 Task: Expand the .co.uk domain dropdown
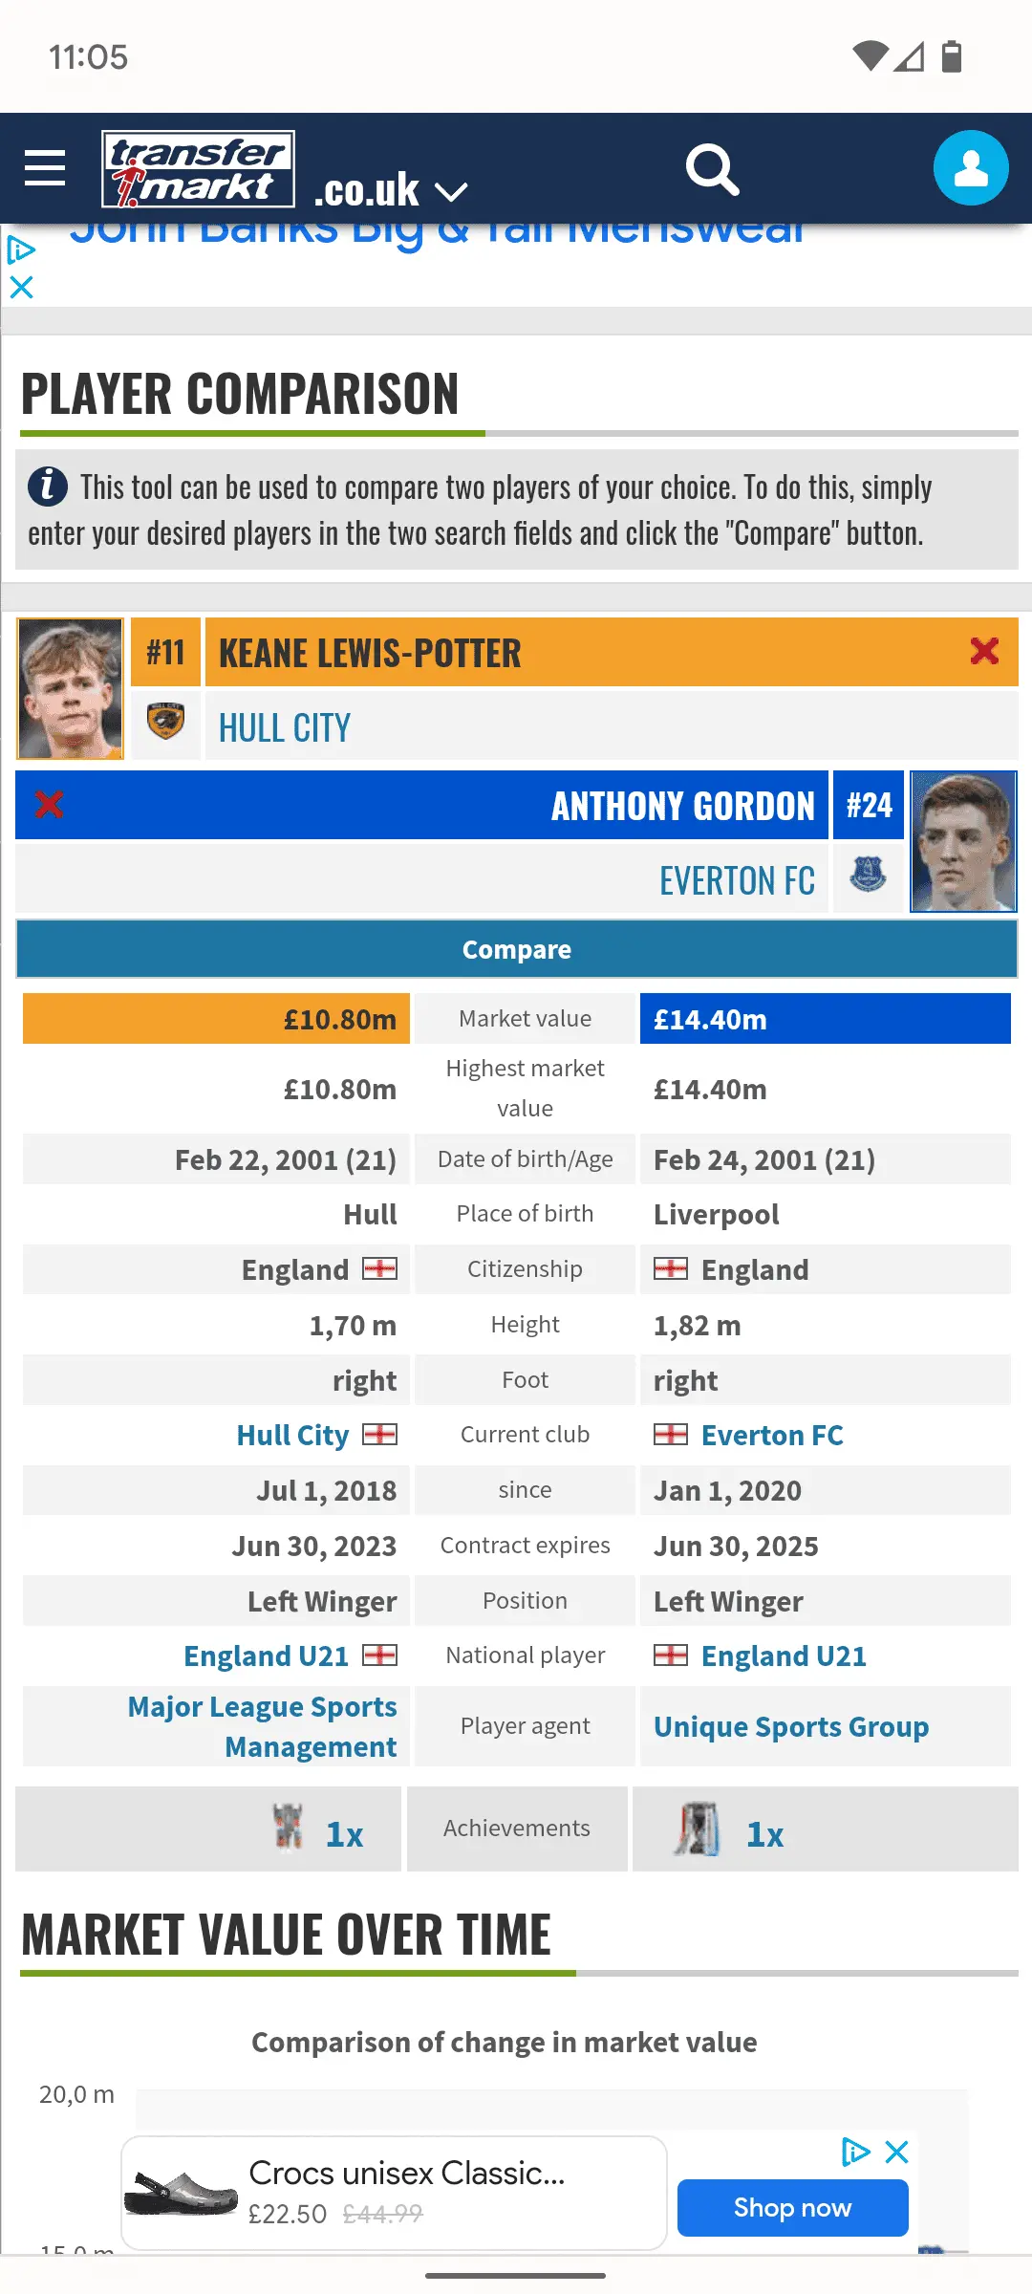tap(390, 190)
